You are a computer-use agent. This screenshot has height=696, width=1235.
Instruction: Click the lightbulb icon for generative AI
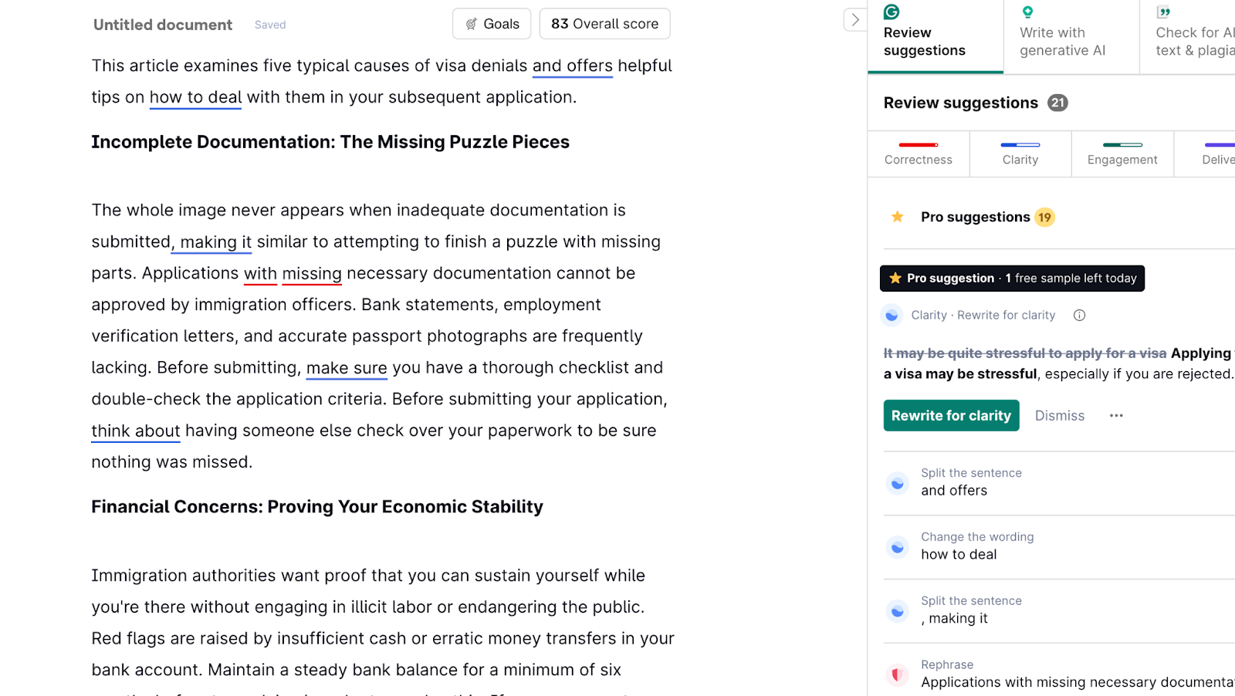(1027, 12)
